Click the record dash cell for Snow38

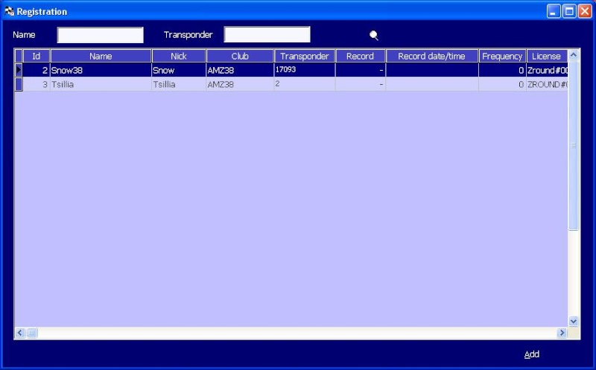(x=361, y=70)
